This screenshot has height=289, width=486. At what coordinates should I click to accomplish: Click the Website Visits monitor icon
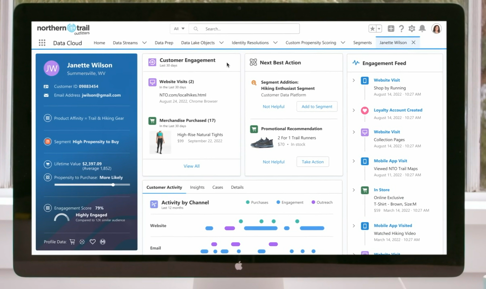pyautogui.click(x=152, y=82)
